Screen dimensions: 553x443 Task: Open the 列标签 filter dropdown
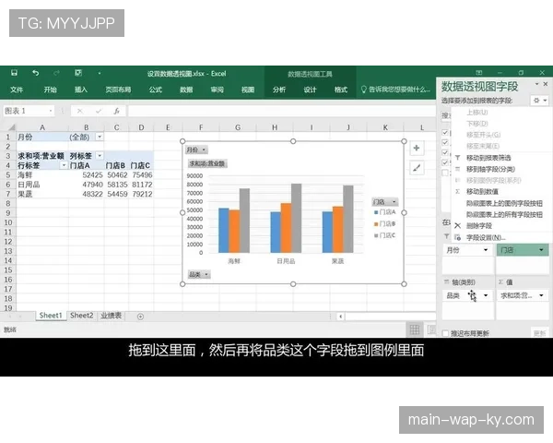100,155
